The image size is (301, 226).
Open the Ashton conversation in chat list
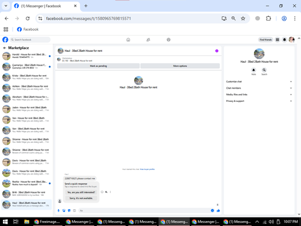[x=26, y=88]
